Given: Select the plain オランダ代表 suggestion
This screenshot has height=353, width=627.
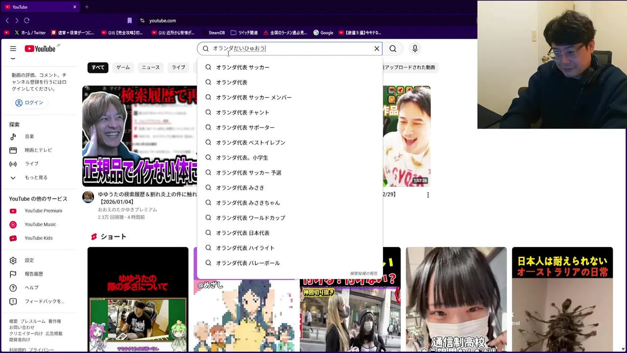Looking at the screenshot, I should (x=289, y=82).
